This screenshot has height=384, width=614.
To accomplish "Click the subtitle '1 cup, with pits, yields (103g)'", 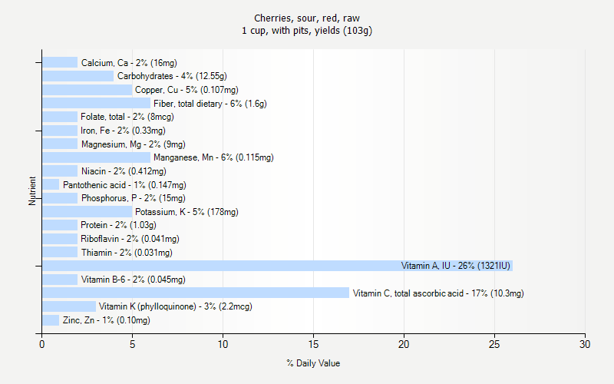I will (307, 31).
